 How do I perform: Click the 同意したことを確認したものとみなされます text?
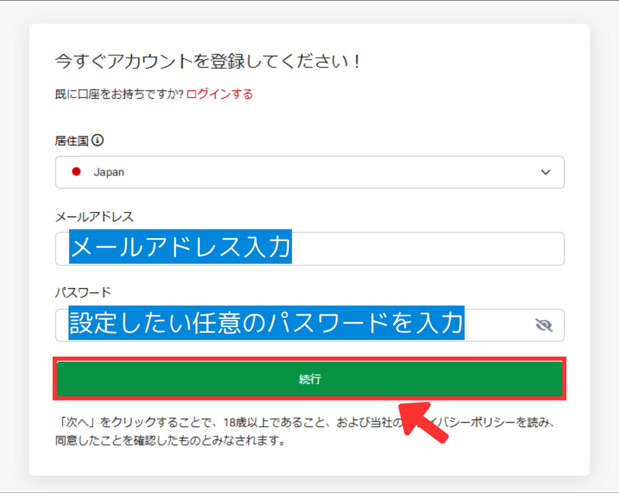(x=170, y=440)
